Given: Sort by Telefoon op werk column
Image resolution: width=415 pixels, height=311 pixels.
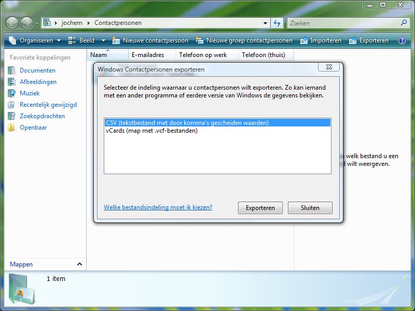Looking at the screenshot, I should 207,55.
